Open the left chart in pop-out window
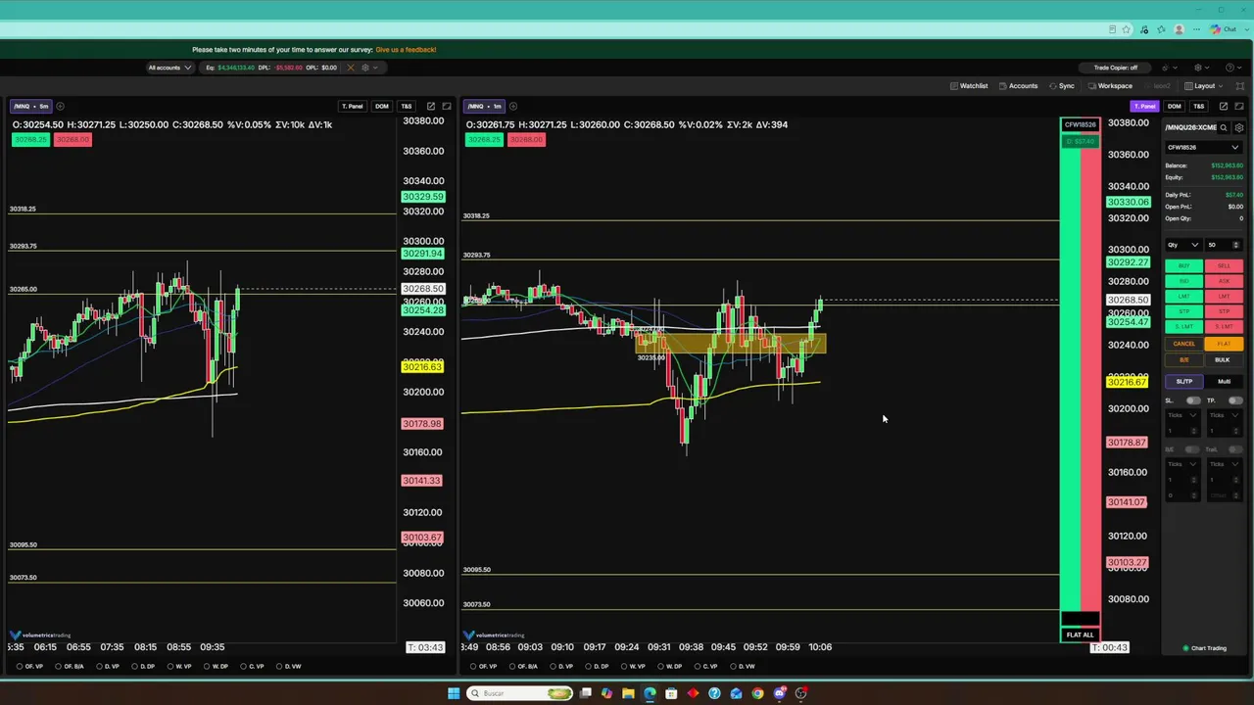The width and height of the screenshot is (1254, 705). coord(430,106)
